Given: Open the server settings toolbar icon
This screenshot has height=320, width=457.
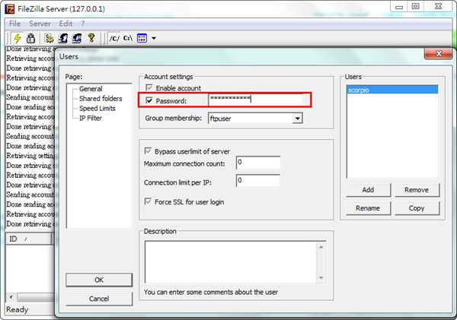Looking at the screenshot, I should click(50, 37).
